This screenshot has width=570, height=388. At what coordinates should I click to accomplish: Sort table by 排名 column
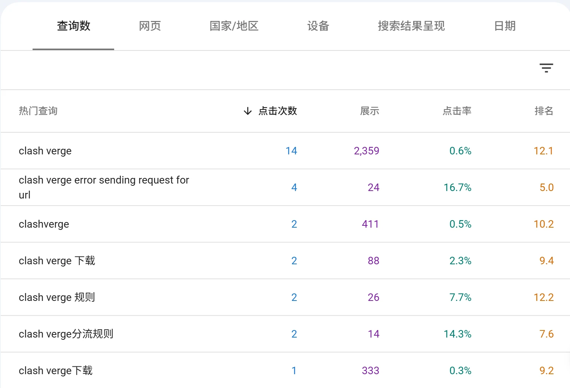(x=543, y=111)
